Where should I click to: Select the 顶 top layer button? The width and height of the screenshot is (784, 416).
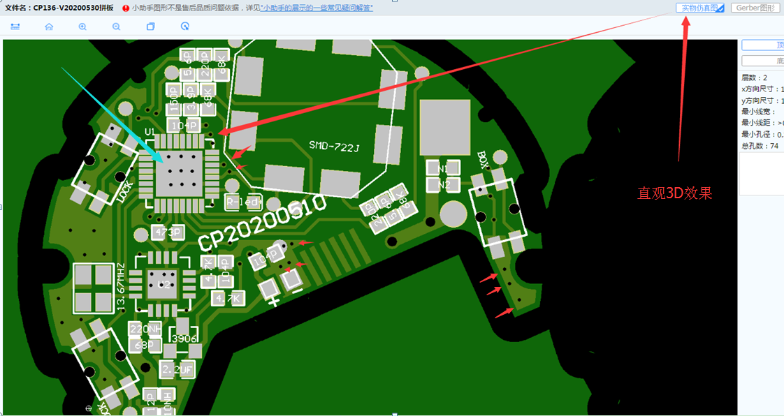[763, 45]
